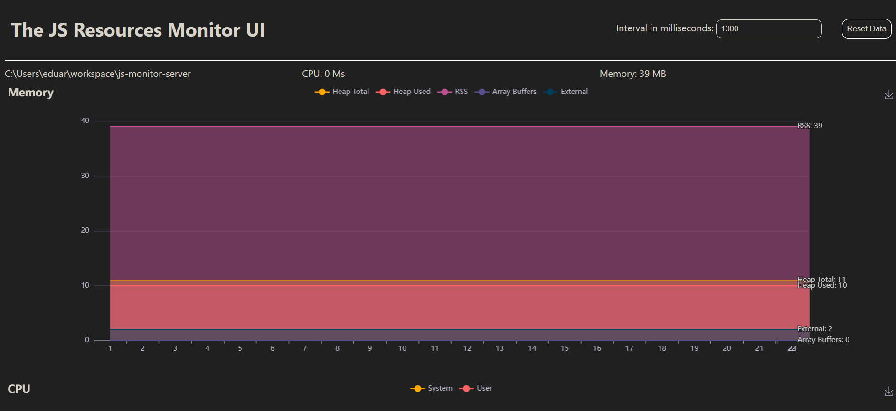The height and width of the screenshot is (411, 896).
Task: Click the 'Interval in milliseconds:' label
Action: pos(665,28)
